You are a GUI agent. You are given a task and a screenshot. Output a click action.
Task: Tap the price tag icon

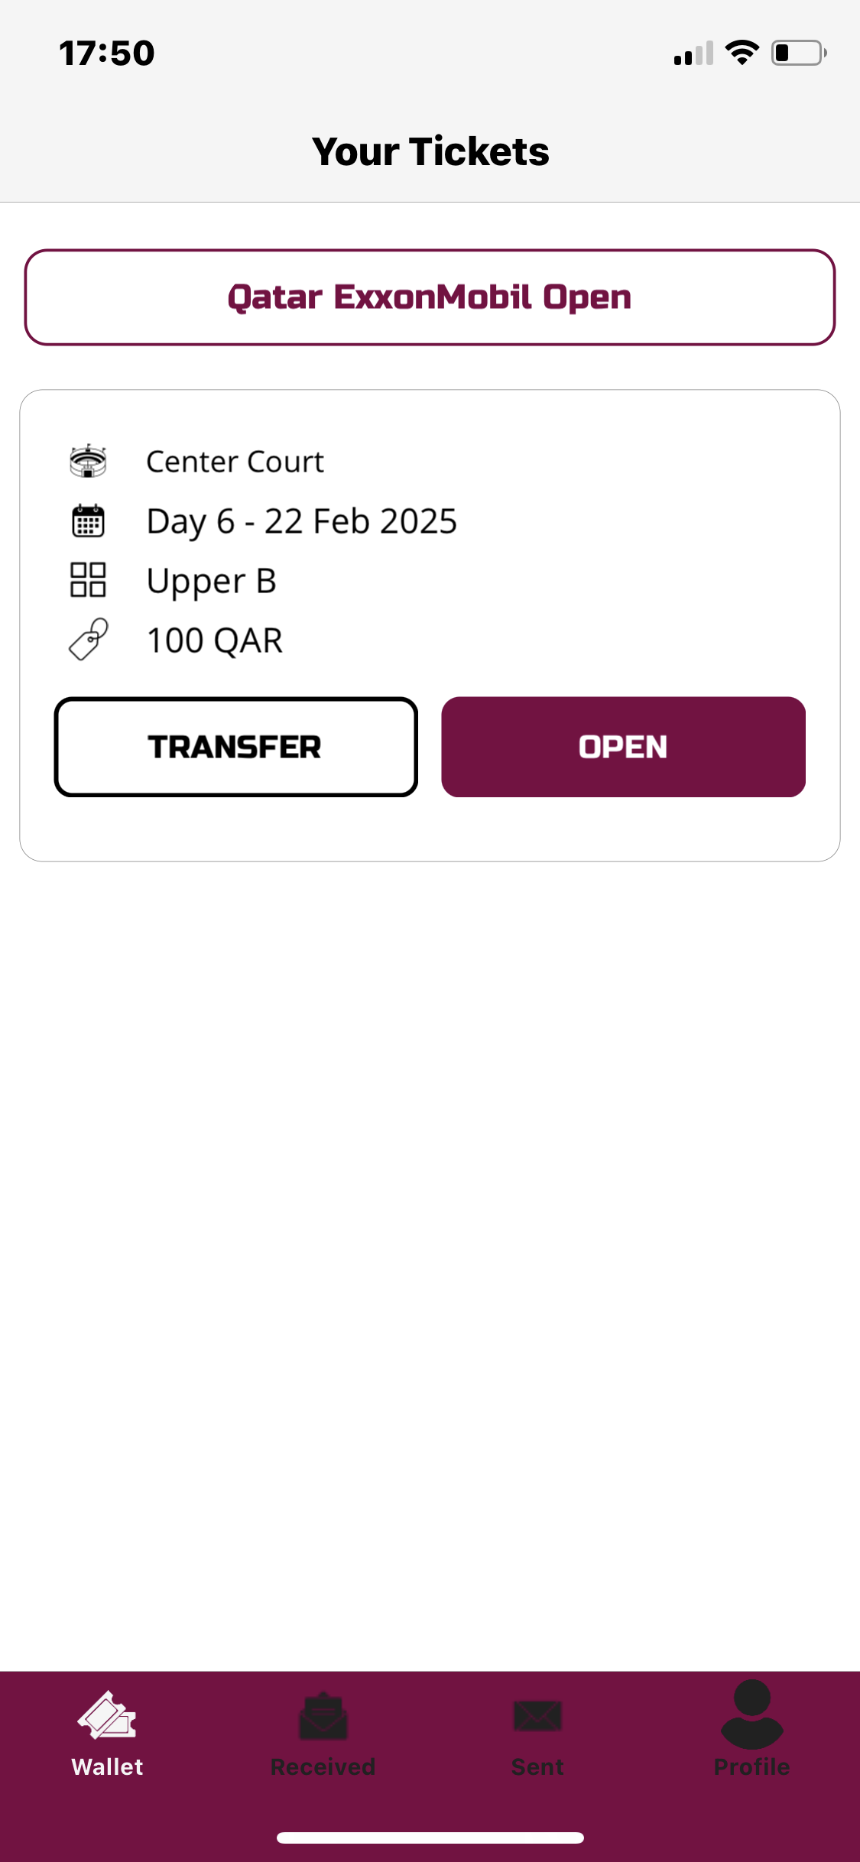pos(88,639)
